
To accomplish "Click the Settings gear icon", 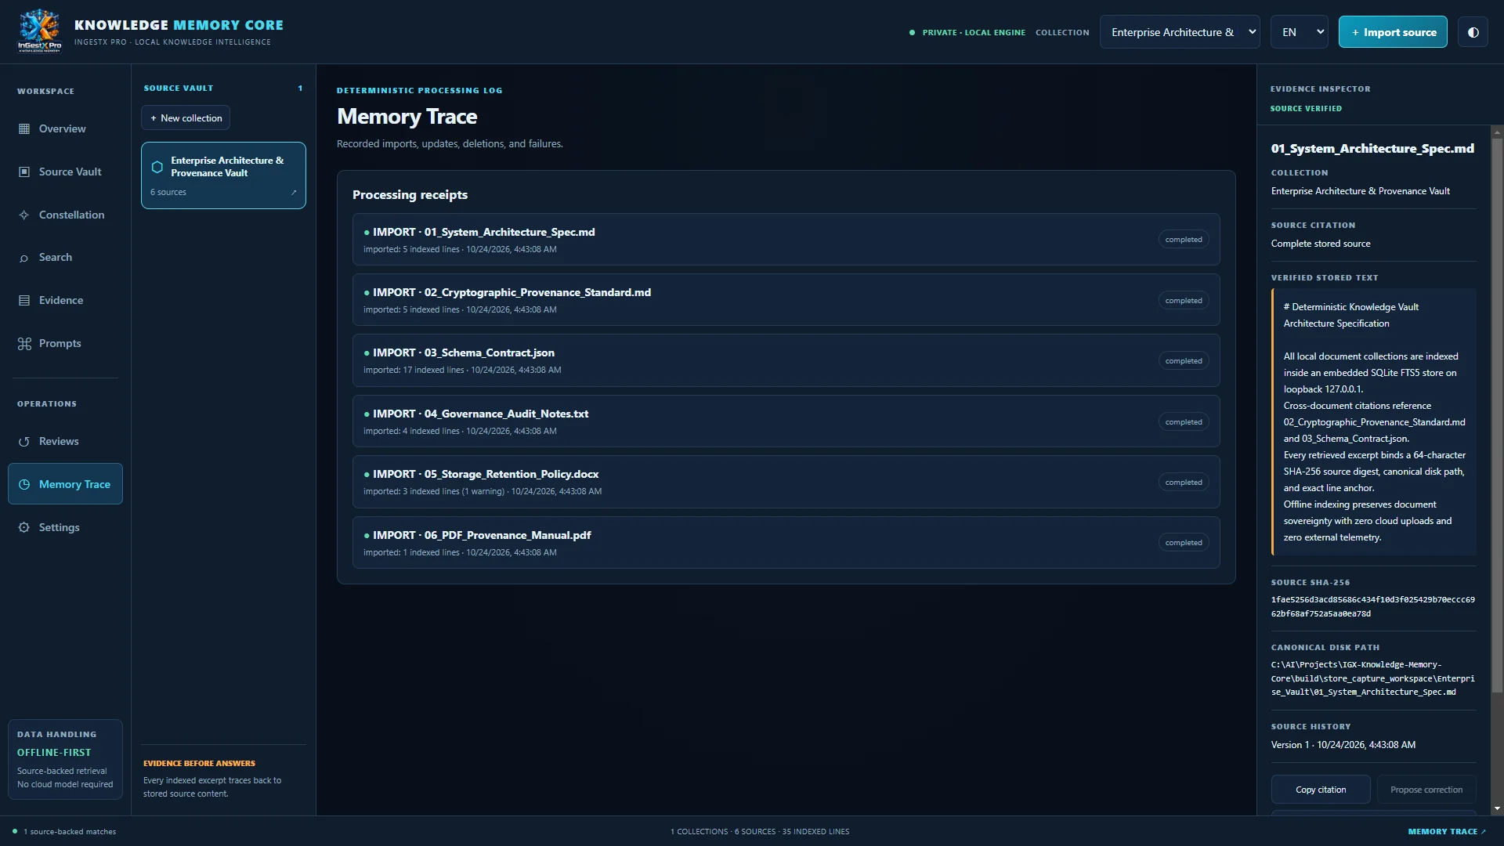I will 24,527.
